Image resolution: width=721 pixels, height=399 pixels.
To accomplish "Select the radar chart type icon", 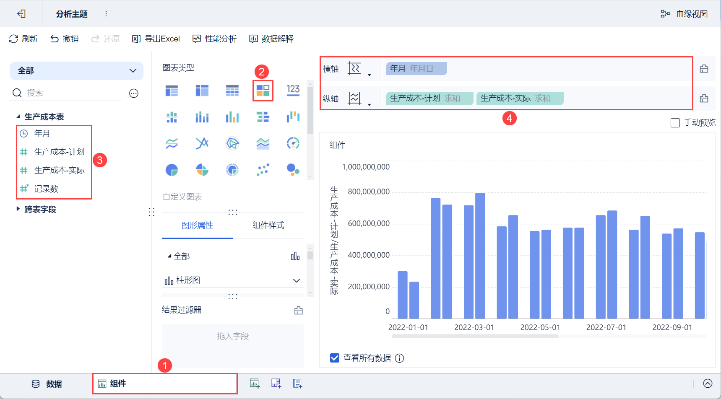I will pyautogui.click(x=232, y=143).
